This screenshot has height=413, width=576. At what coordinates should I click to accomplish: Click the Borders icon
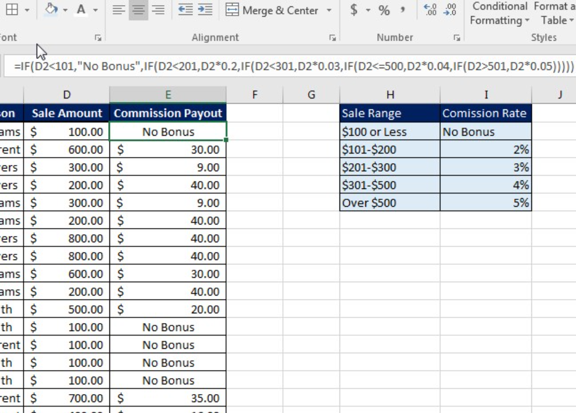[12, 10]
